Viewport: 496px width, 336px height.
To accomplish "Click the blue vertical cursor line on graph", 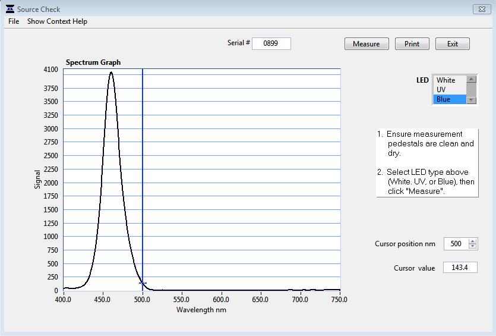I will (x=143, y=178).
